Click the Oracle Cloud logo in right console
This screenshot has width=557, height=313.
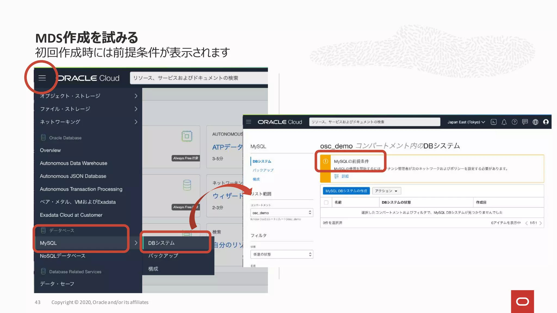point(280,122)
